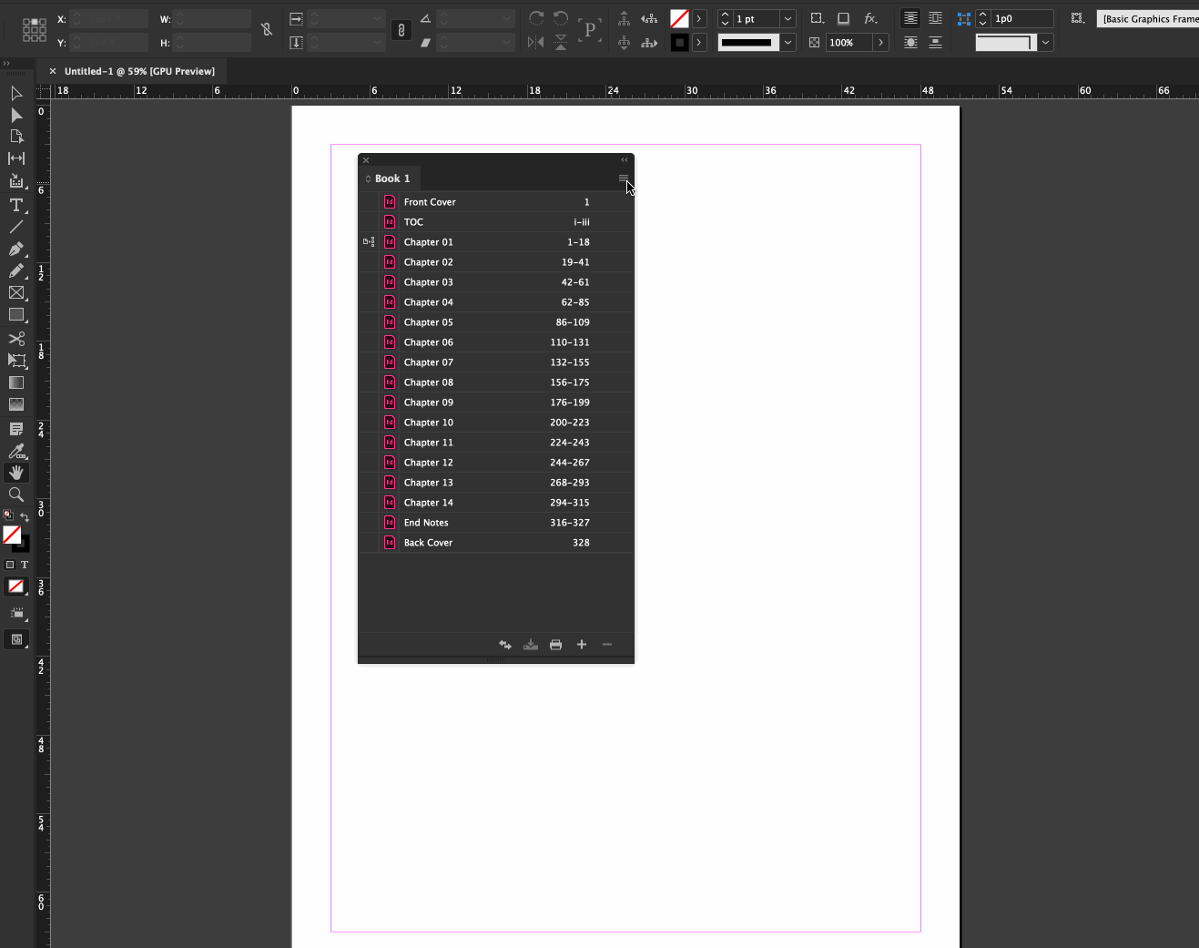Pick the Content Collector tool
This screenshot has width=1199, height=948.
coord(16,181)
